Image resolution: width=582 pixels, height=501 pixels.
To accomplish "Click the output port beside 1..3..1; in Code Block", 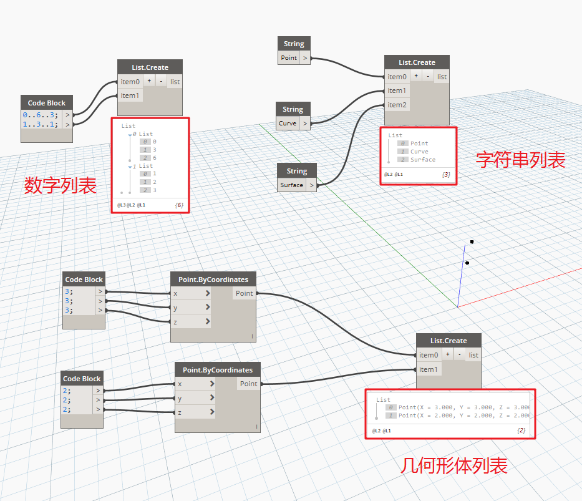I will (67, 125).
